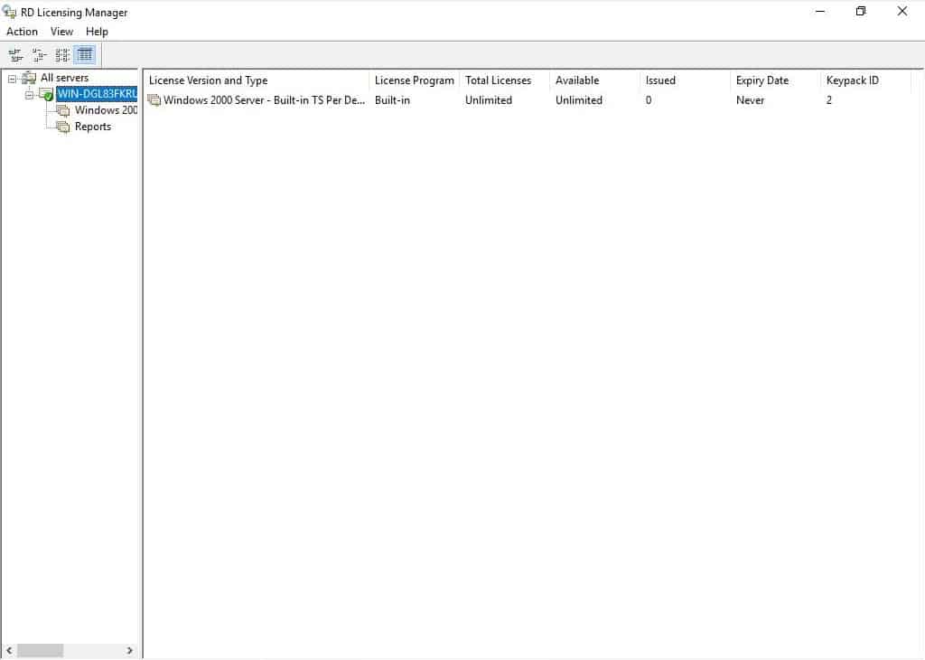Click the Small Icons view toolbar button

(x=39, y=55)
